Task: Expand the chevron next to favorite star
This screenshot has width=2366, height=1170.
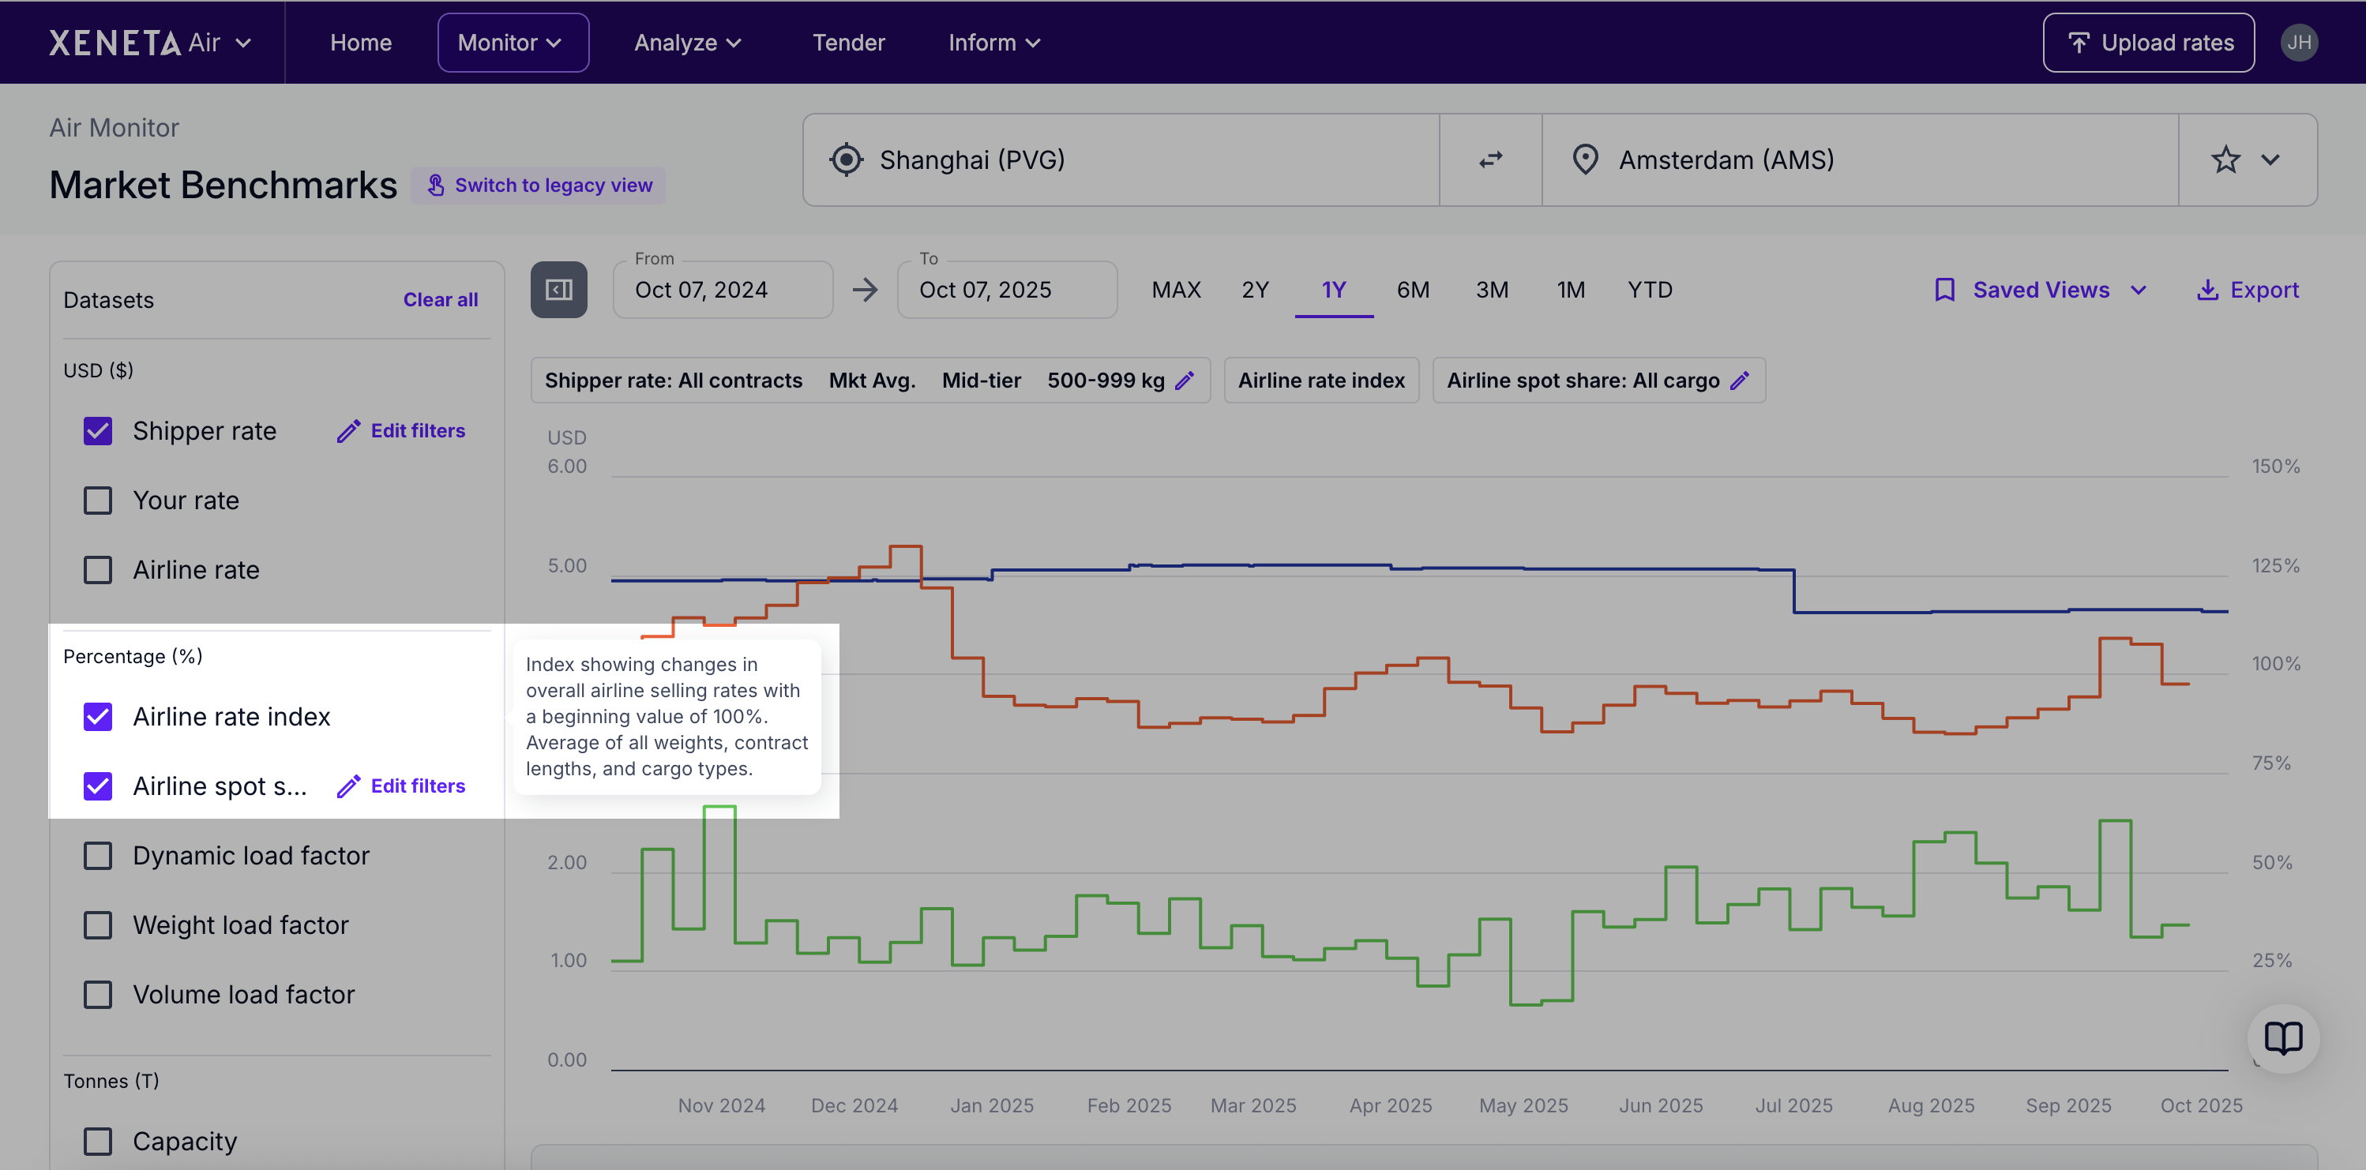Action: coord(2270,159)
